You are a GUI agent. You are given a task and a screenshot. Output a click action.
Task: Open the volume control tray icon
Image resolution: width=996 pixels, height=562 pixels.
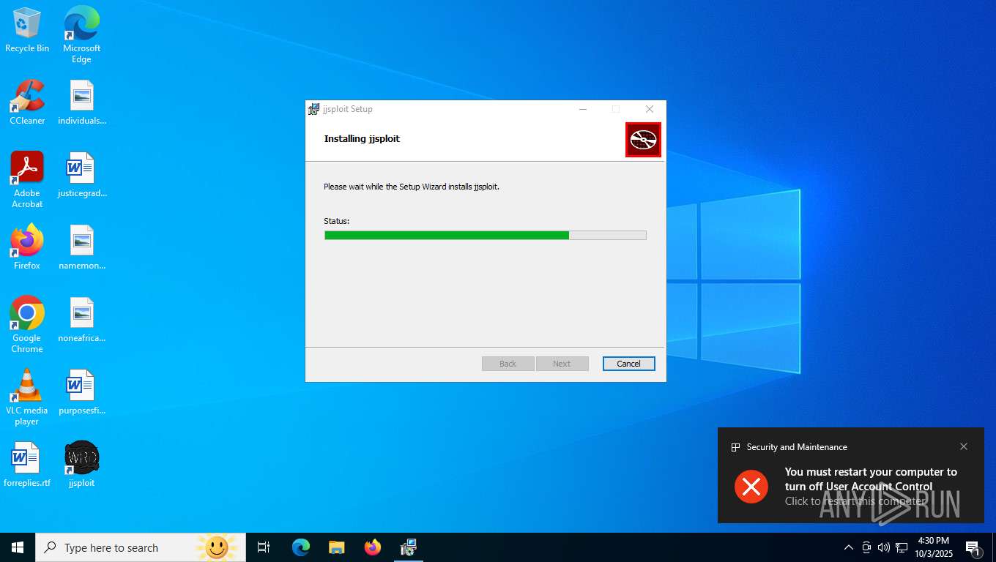coord(884,547)
